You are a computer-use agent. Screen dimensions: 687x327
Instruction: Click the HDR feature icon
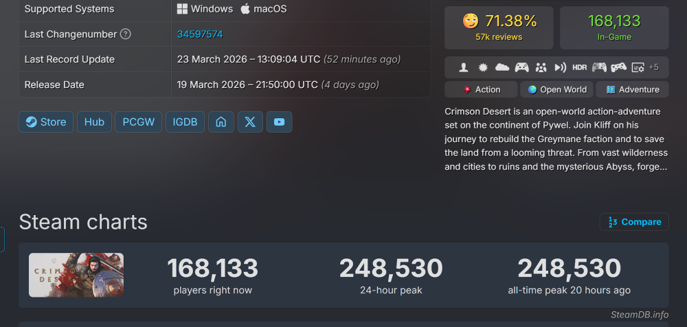point(579,67)
